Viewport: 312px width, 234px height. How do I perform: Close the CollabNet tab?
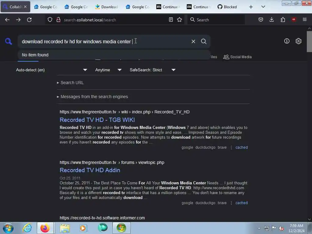[x=25, y=7]
